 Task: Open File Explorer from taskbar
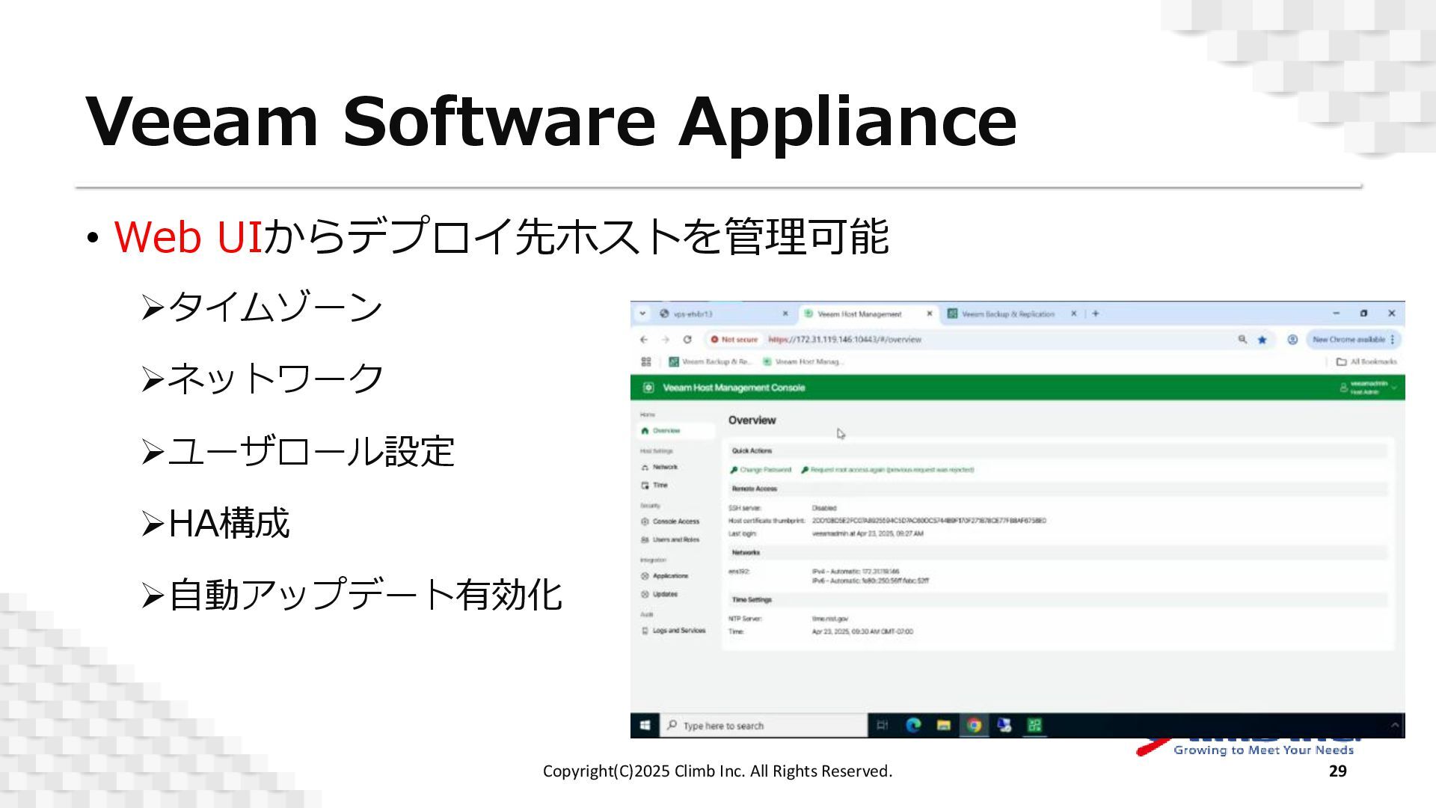(944, 725)
